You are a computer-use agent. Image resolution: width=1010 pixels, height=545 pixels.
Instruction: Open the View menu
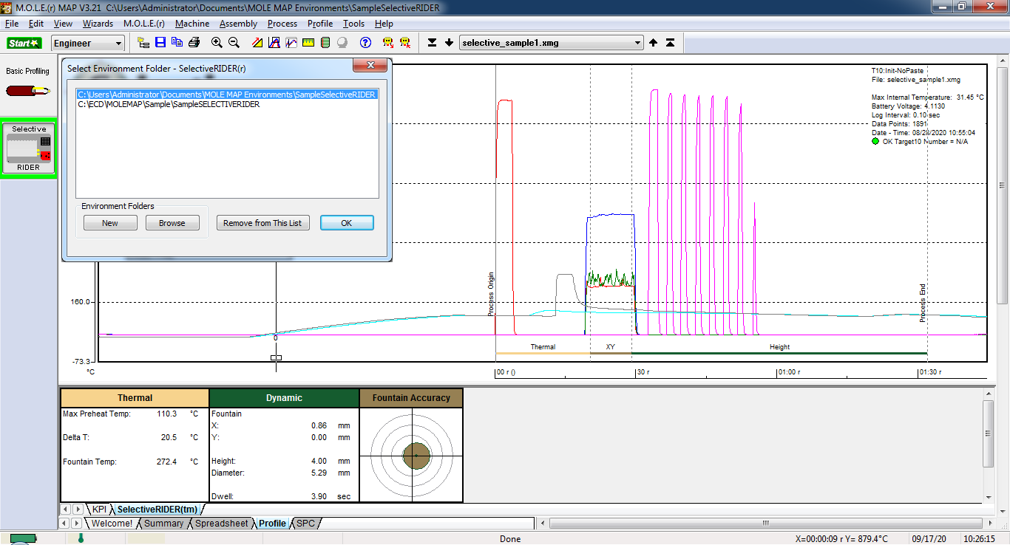[64, 24]
